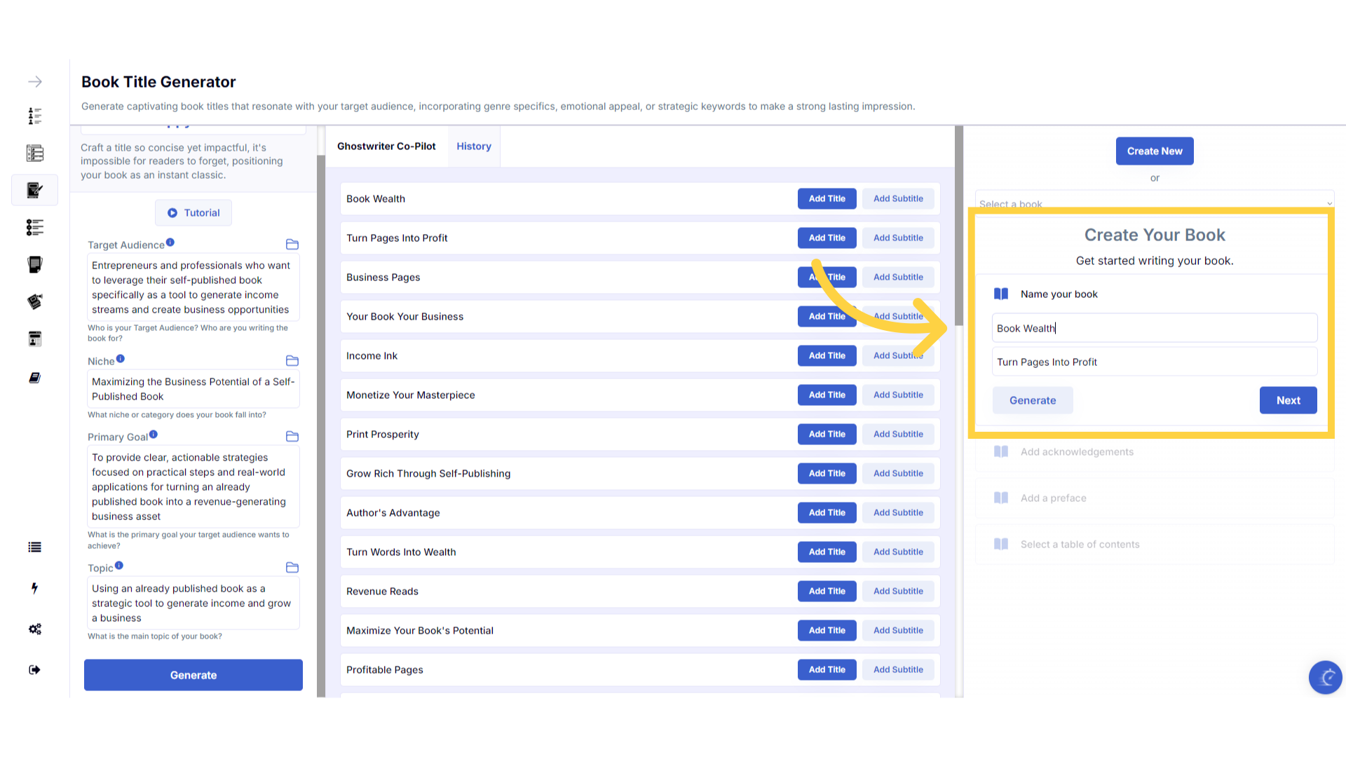This screenshot has width=1346, height=757.
Task: Click Add Title for Monetize Your Masterpiece
Action: [x=827, y=395]
